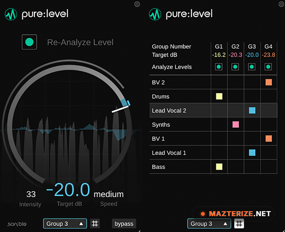Screen dimensions: 285x232
Task: Open group grid view icon in left window
Action: click(95, 223)
